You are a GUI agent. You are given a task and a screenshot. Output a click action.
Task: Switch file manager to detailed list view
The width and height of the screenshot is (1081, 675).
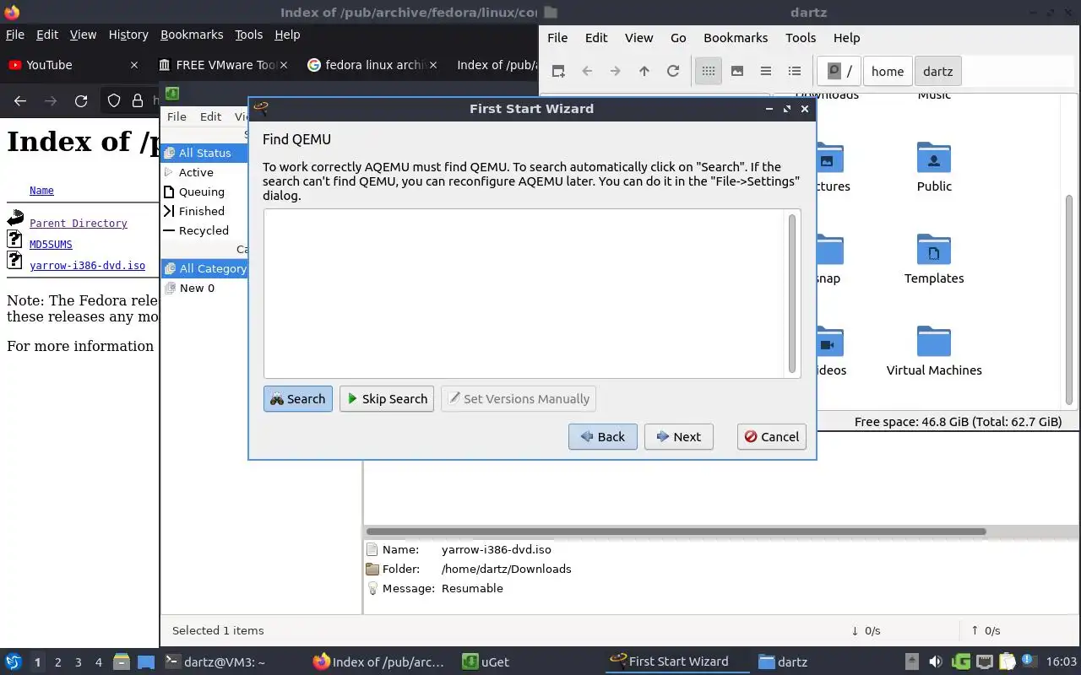coord(795,72)
